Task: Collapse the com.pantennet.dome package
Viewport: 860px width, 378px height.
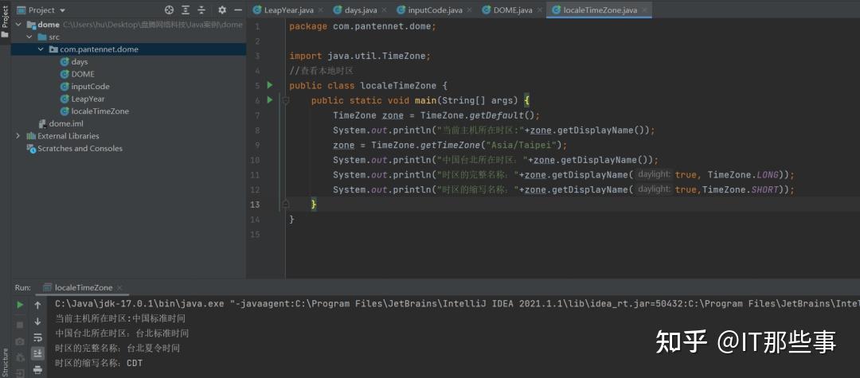Action: tap(41, 49)
